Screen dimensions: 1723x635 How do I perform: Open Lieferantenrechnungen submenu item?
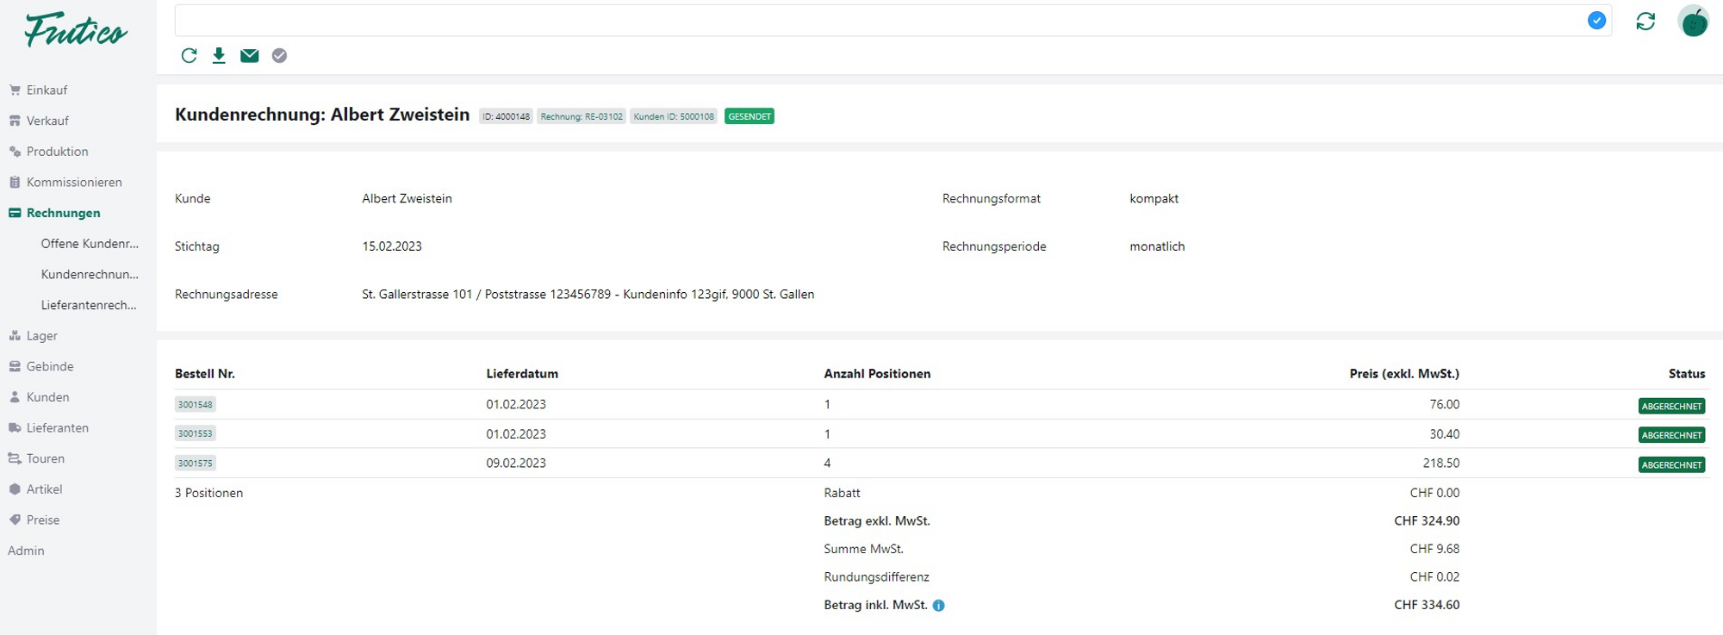pos(89,305)
